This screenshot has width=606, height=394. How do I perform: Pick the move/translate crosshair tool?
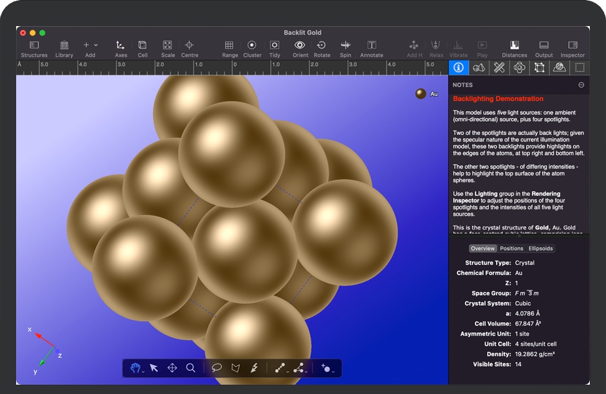pyautogui.click(x=172, y=368)
